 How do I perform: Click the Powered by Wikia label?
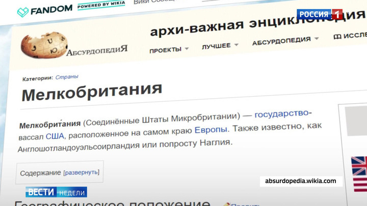pos(101,5)
